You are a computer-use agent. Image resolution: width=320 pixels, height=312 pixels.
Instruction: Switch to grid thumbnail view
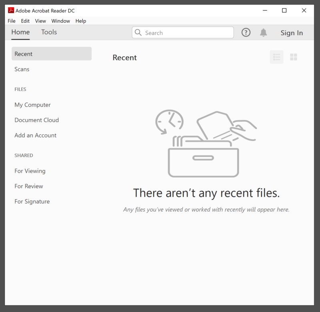294,57
